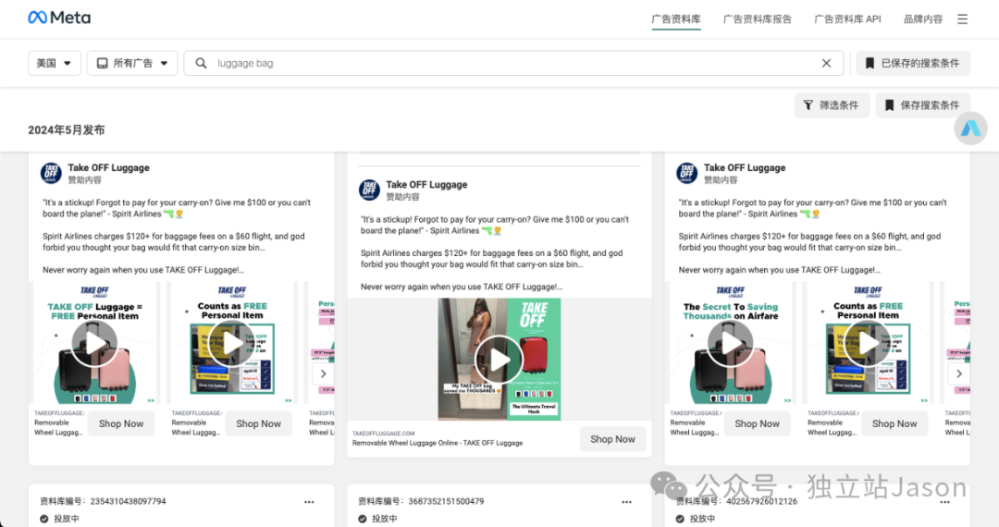Play 'Counts as FREE Personal Item' video in third card
999x527 pixels.
coord(868,344)
